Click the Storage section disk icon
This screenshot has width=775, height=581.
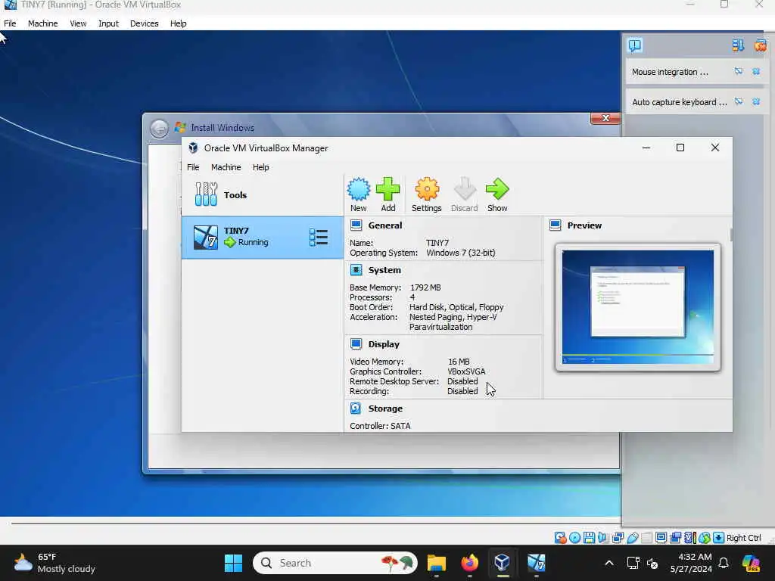pos(356,408)
